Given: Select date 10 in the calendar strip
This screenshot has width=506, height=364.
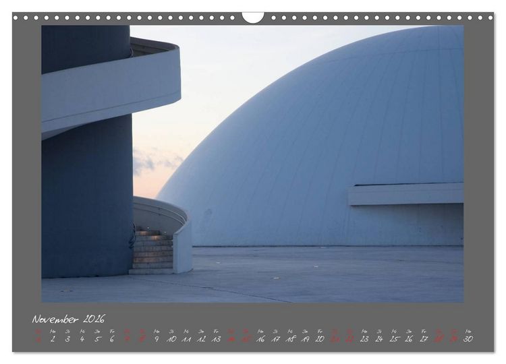Looking at the screenshot, I should pyautogui.click(x=171, y=339).
